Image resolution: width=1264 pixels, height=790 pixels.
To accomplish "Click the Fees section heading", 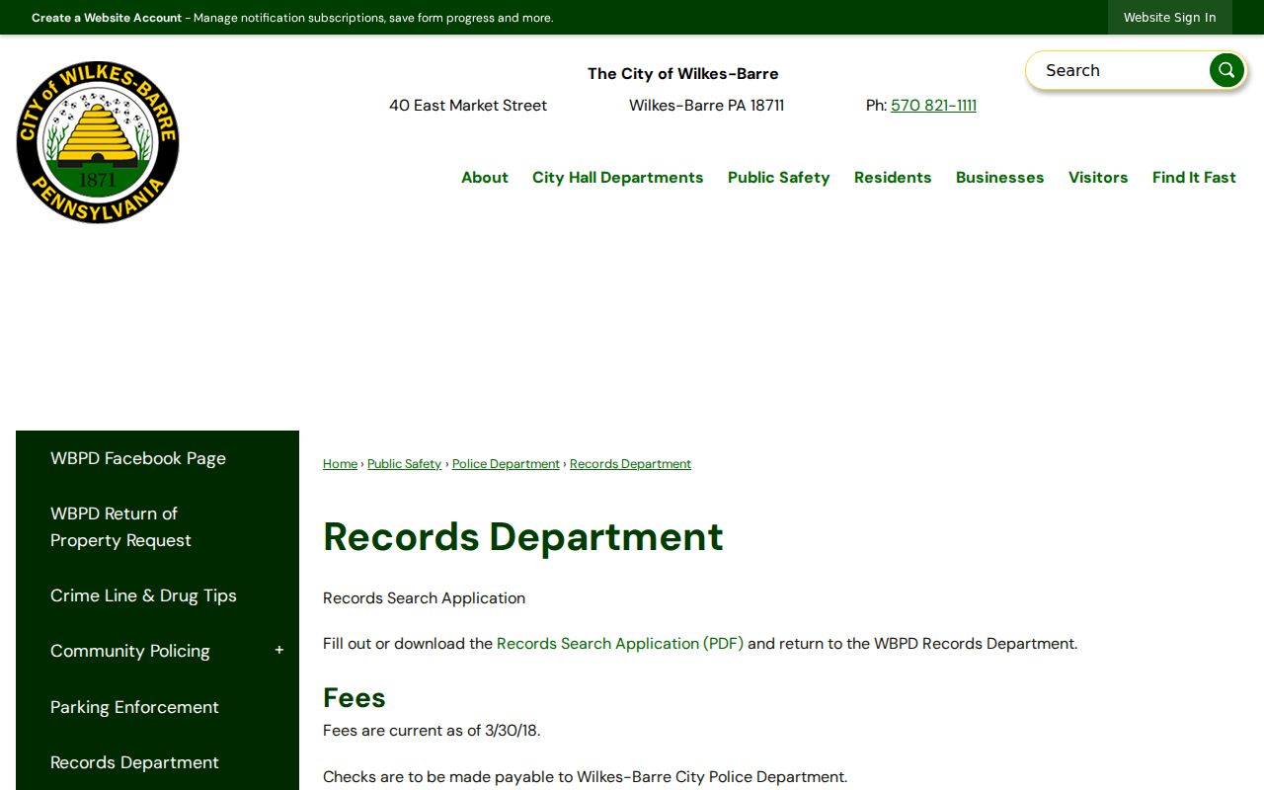I will [355, 698].
